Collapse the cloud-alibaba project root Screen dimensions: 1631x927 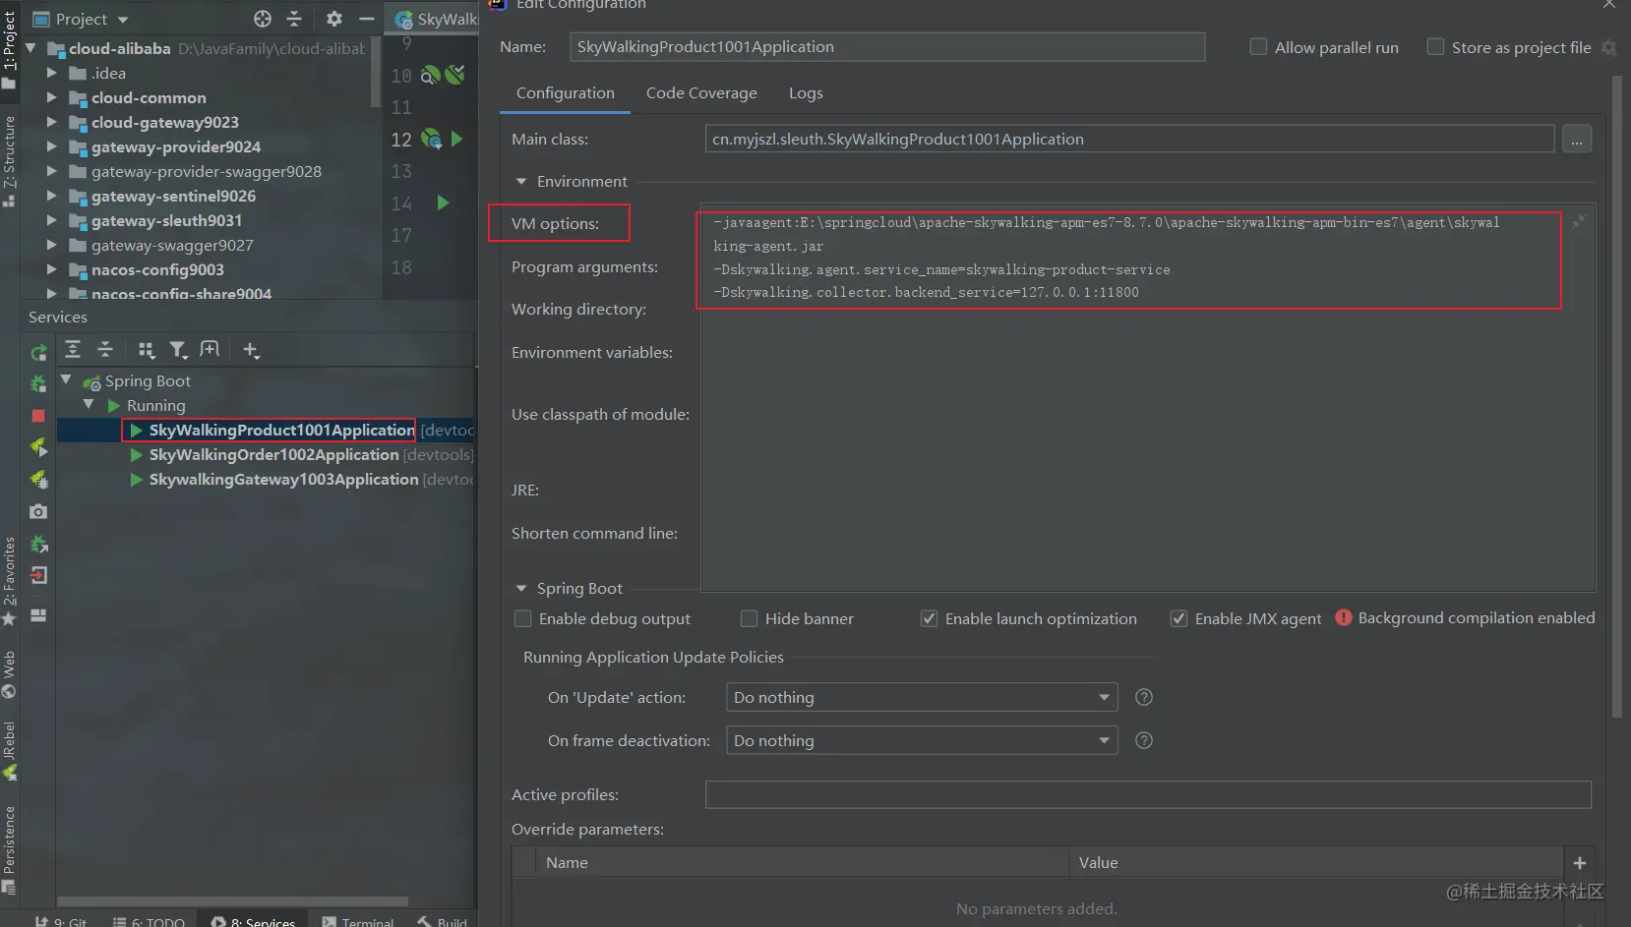point(30,47)
